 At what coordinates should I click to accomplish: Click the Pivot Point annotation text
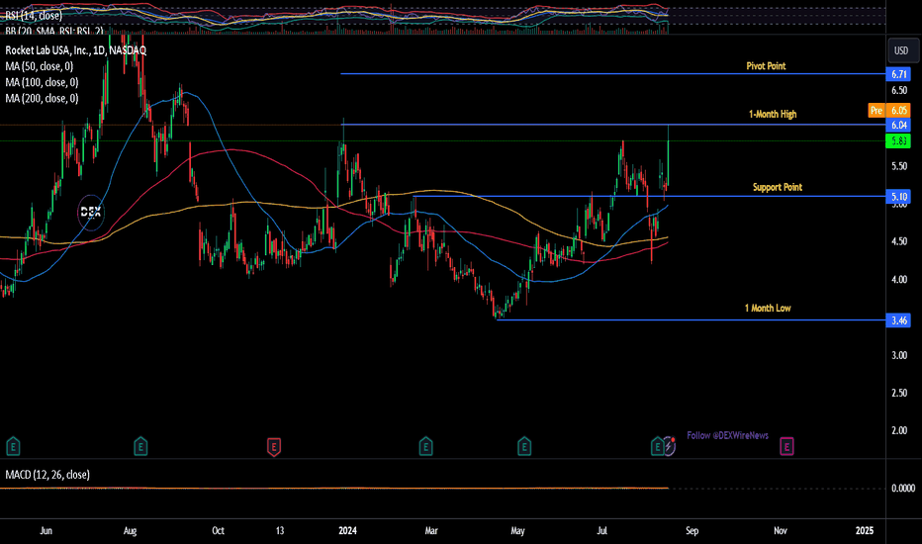pos(766,66)
